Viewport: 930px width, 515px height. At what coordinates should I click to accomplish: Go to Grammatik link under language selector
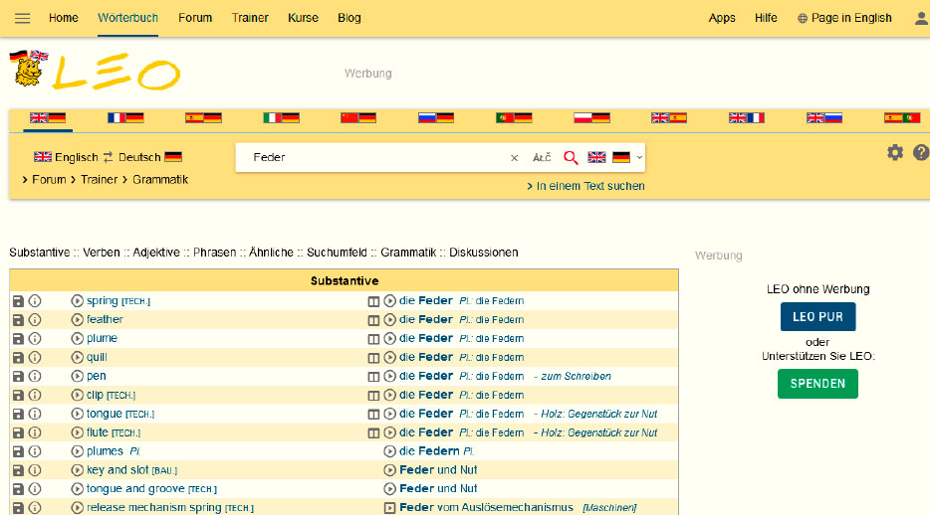click(x=160, y=179)
